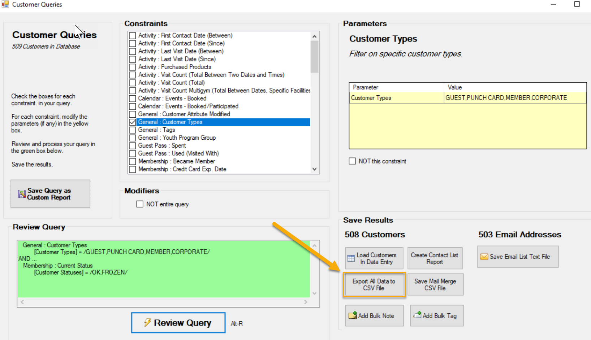Image resolution: width=591 pixels, height=340 pixels.
Task: Click Add Bulk Note button
Action: pos(374,315)
